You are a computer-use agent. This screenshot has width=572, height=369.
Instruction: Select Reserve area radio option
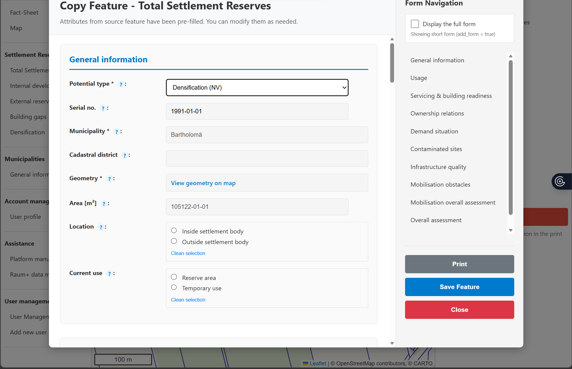[174, 277]
